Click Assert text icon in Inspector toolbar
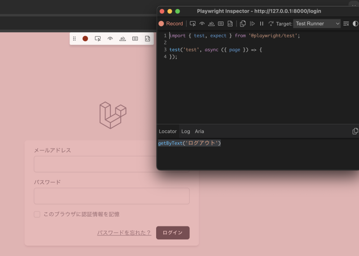 click(x=211, y=24)
